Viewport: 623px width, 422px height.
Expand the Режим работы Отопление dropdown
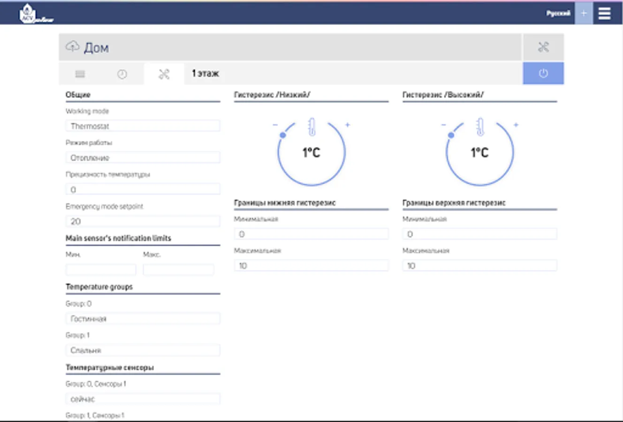click(143, 158)
